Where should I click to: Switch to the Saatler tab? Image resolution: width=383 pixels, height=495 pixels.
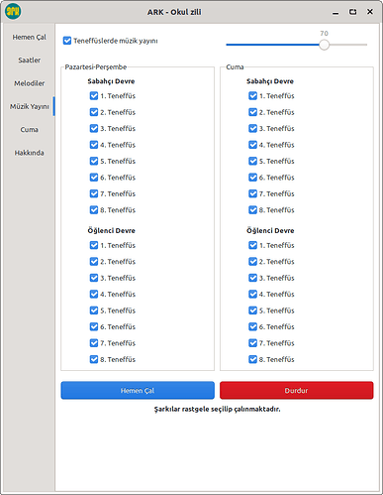click(29, 61)
